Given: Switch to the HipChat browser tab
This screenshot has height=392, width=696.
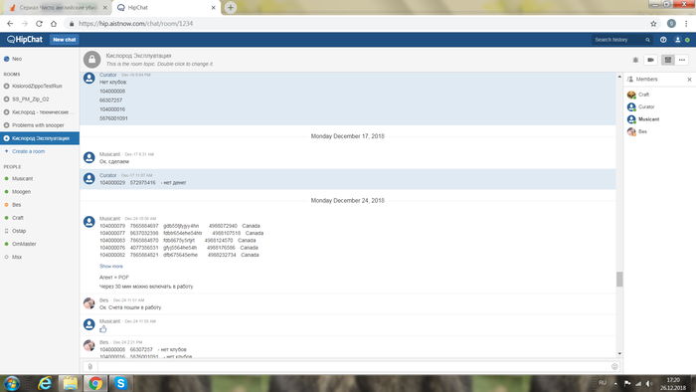Looking at the screenshot, I should (x=166, y=8).
